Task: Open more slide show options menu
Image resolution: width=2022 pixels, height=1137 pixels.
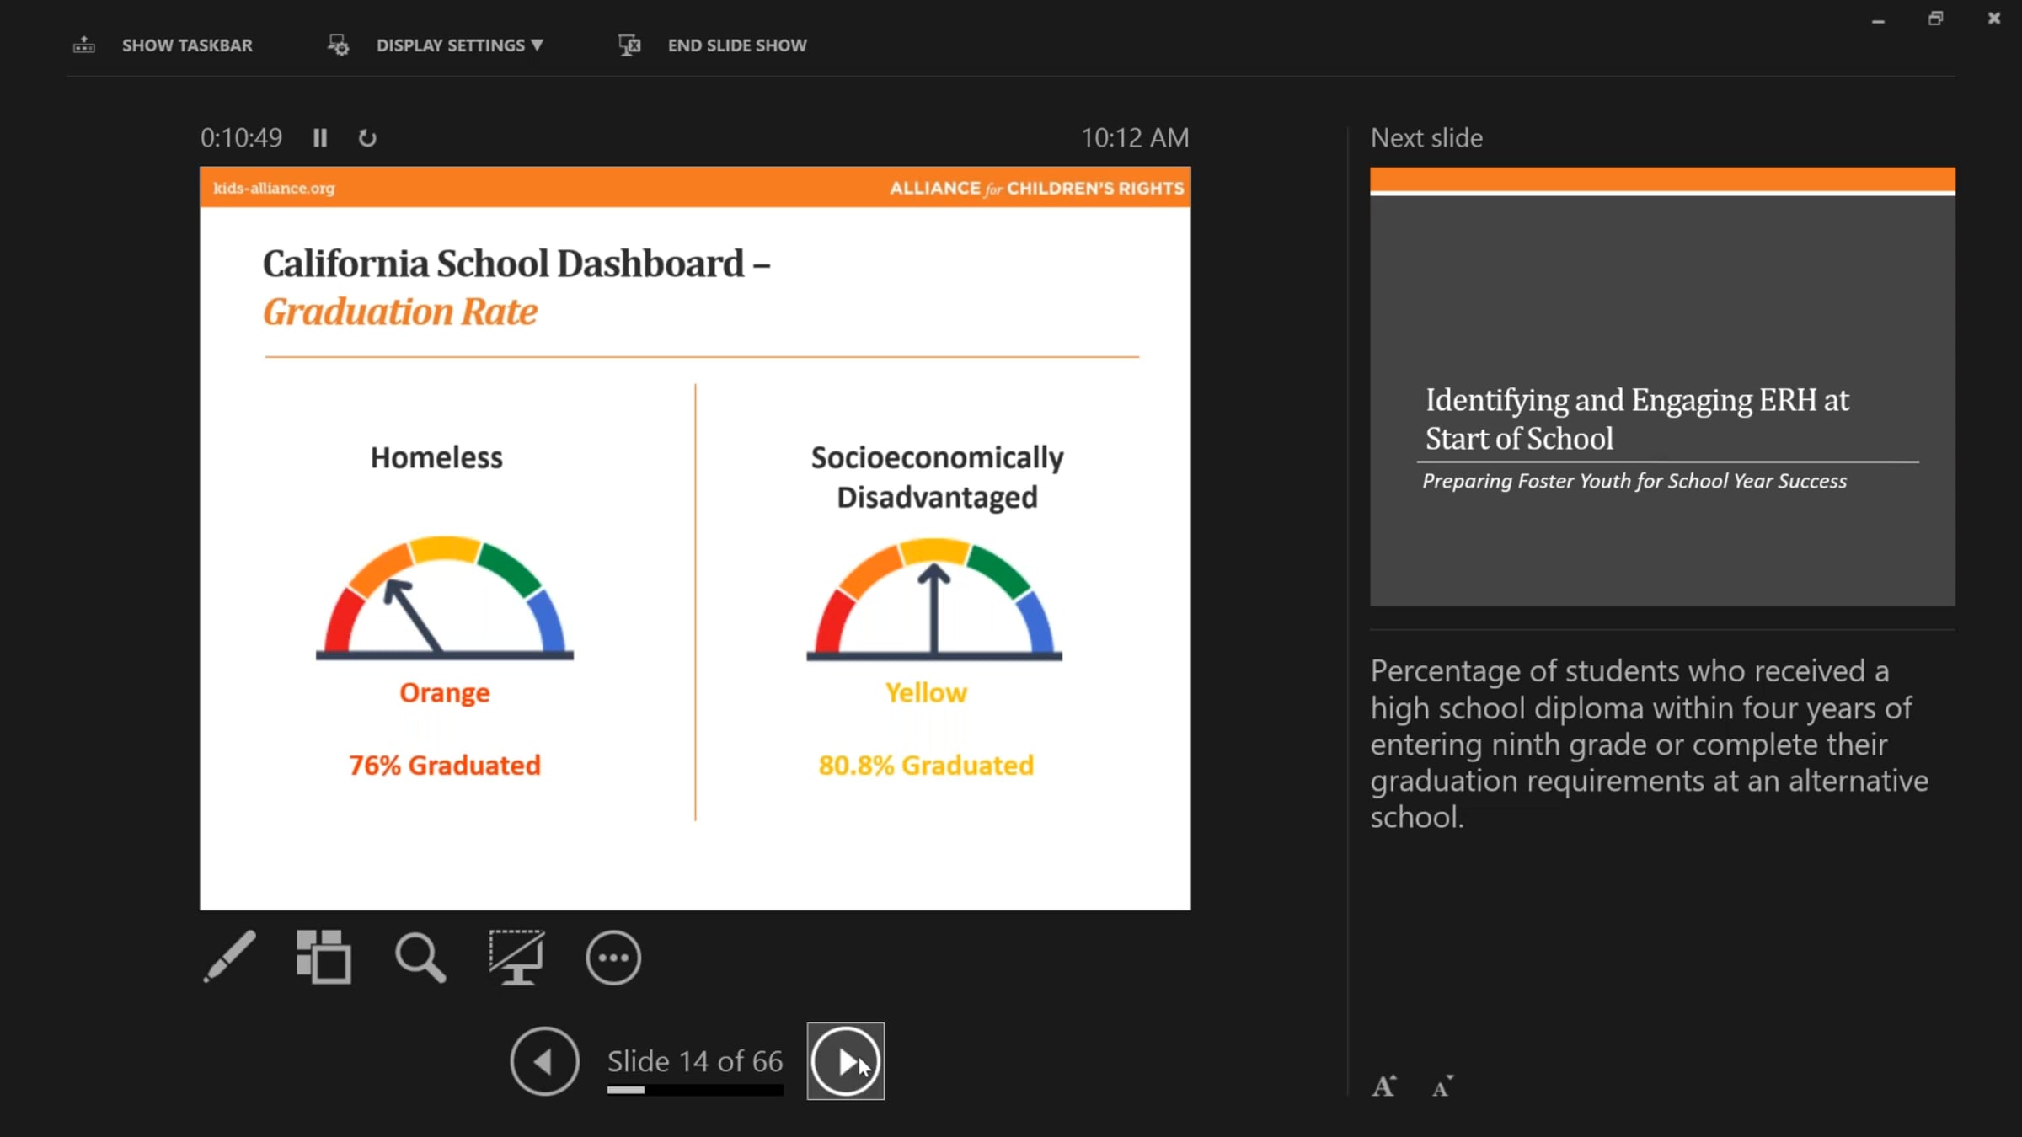Action: click(x=613, y=958)
